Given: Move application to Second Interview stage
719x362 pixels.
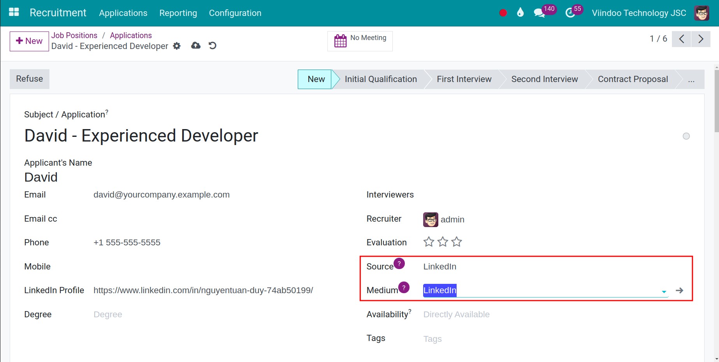Looking at the screenshot, I should pos(544,79).
